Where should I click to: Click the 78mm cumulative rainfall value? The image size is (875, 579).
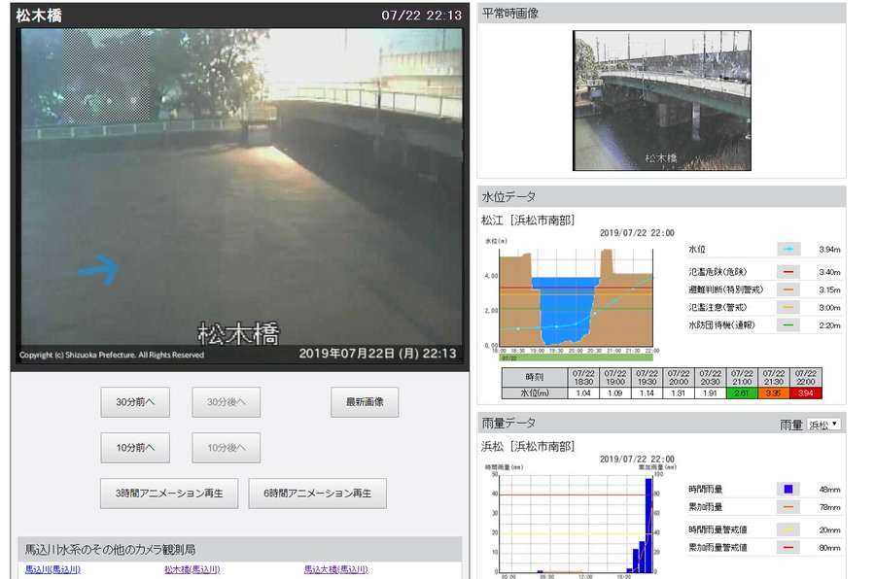[x=829, y=508]
